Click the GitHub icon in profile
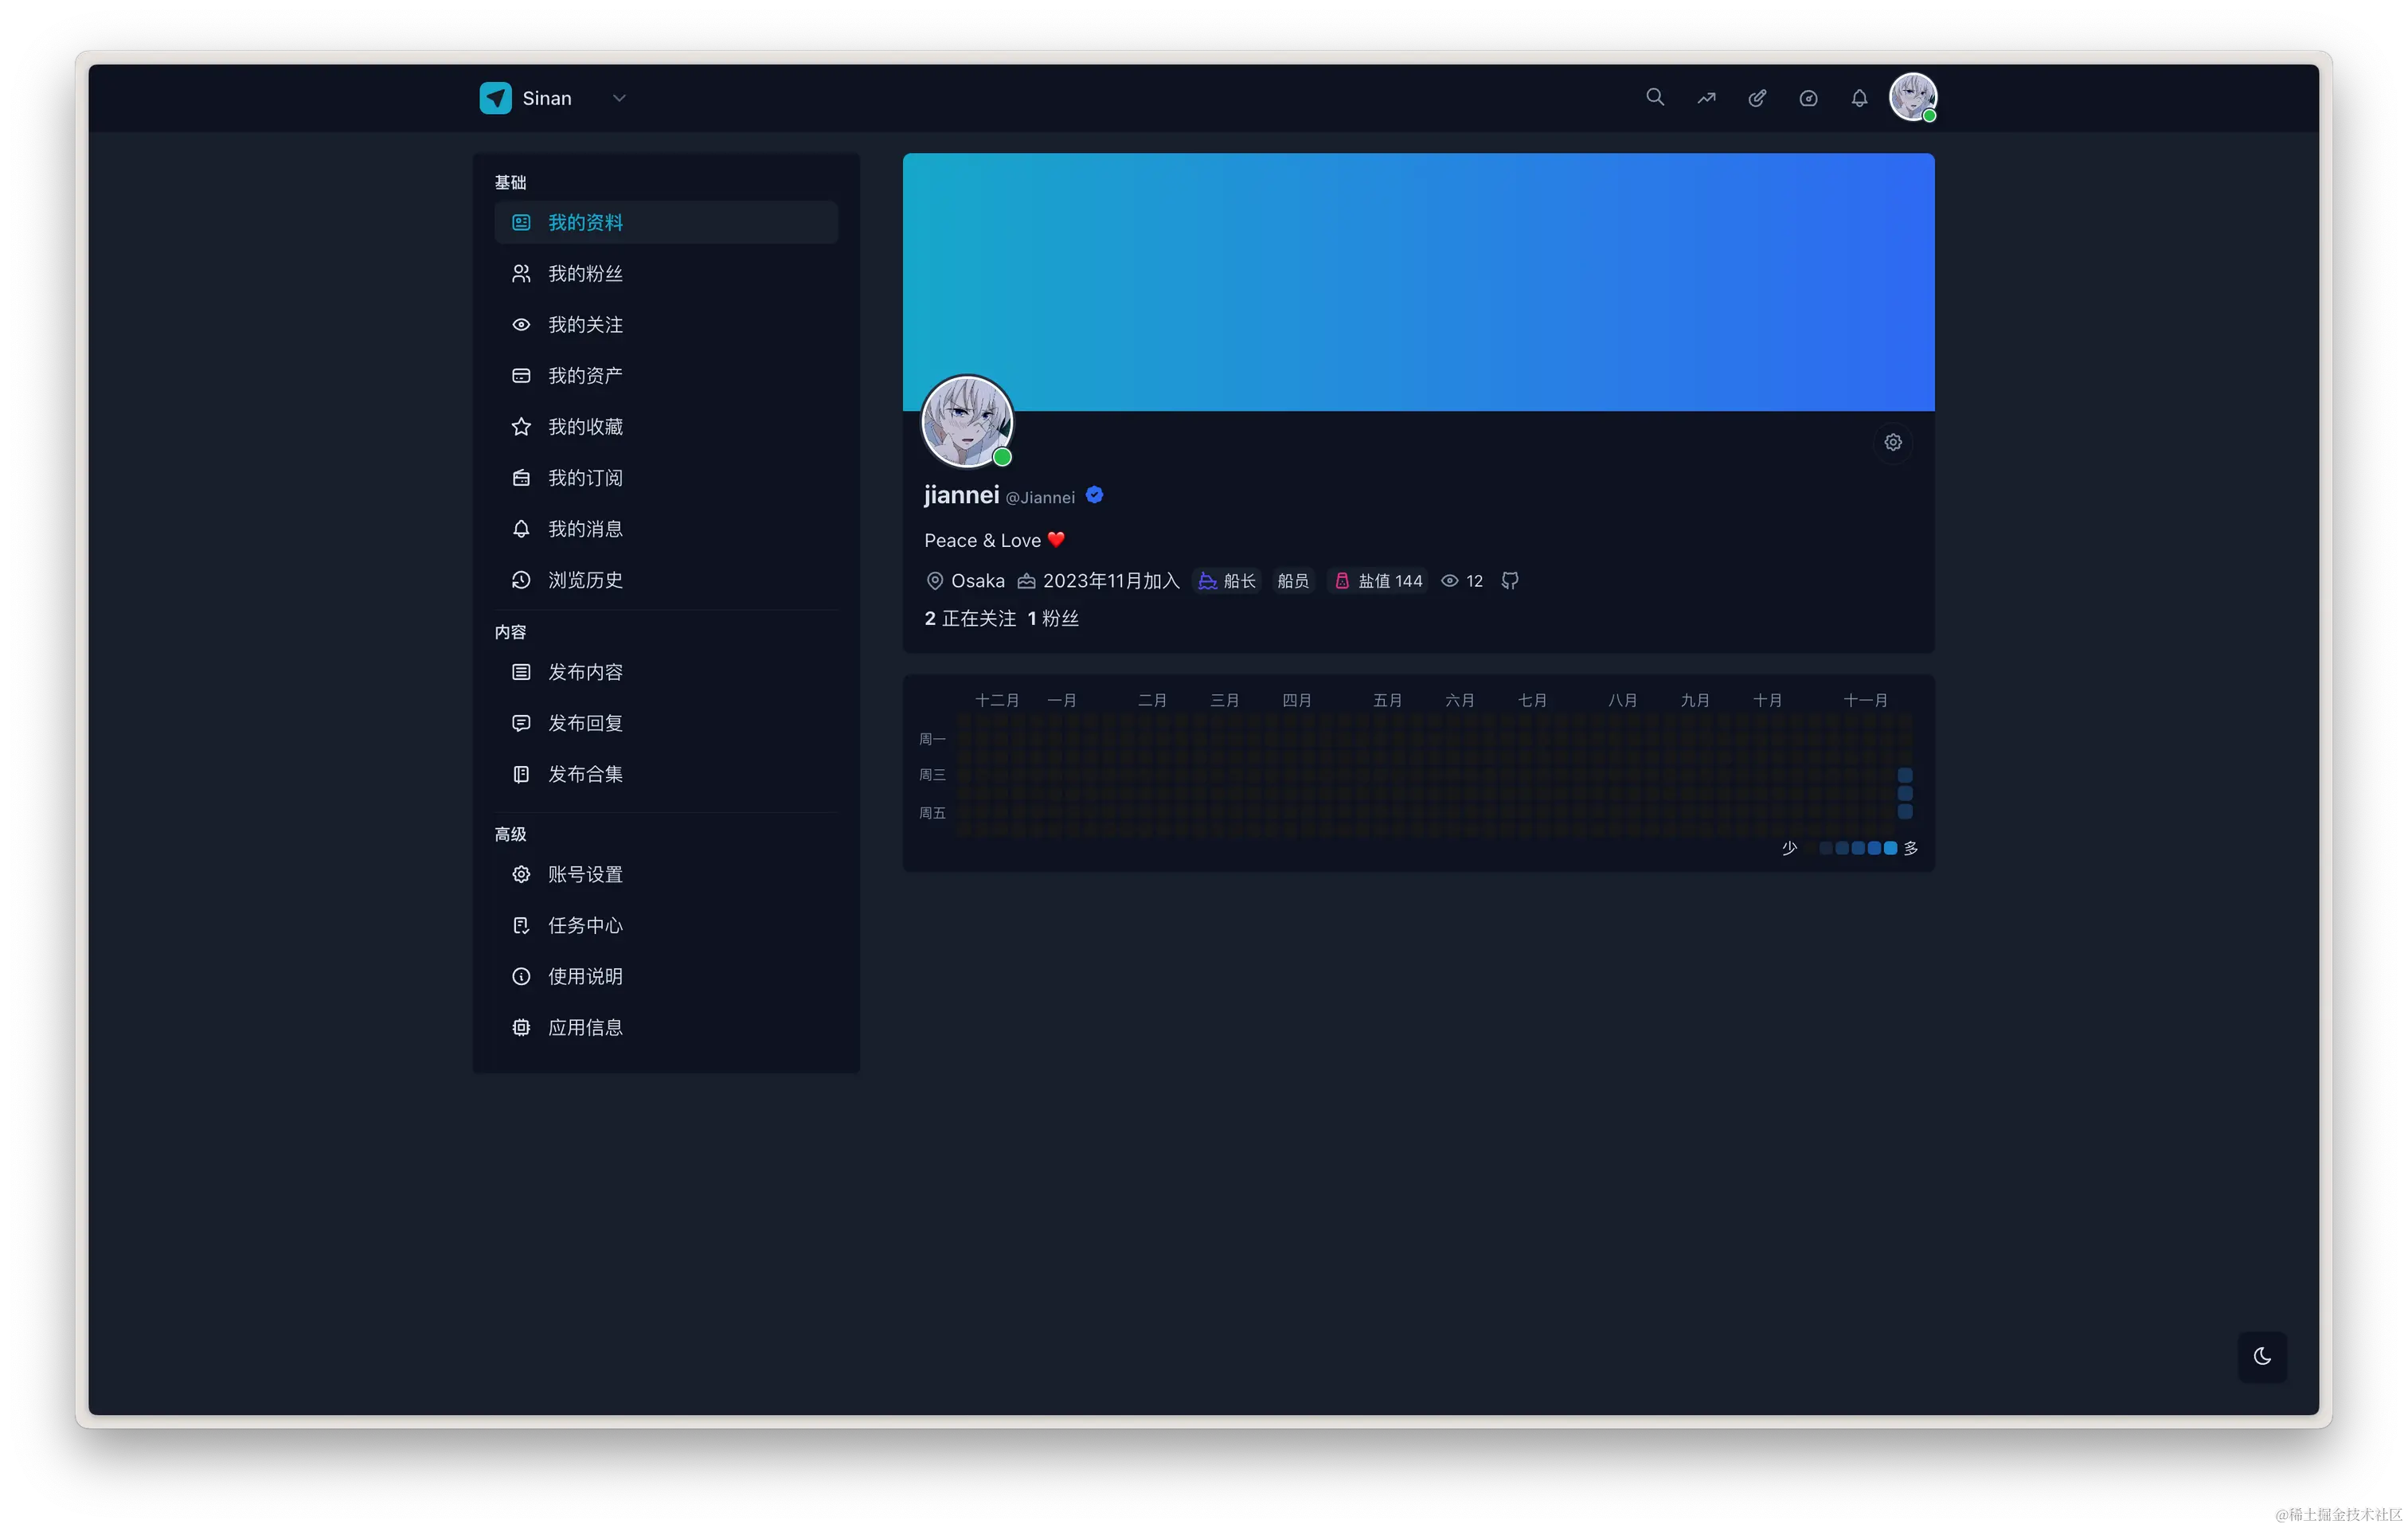 click(1510, 581)
